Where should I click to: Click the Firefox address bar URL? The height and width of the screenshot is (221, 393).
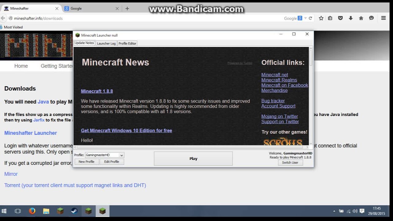coord(38,18)
